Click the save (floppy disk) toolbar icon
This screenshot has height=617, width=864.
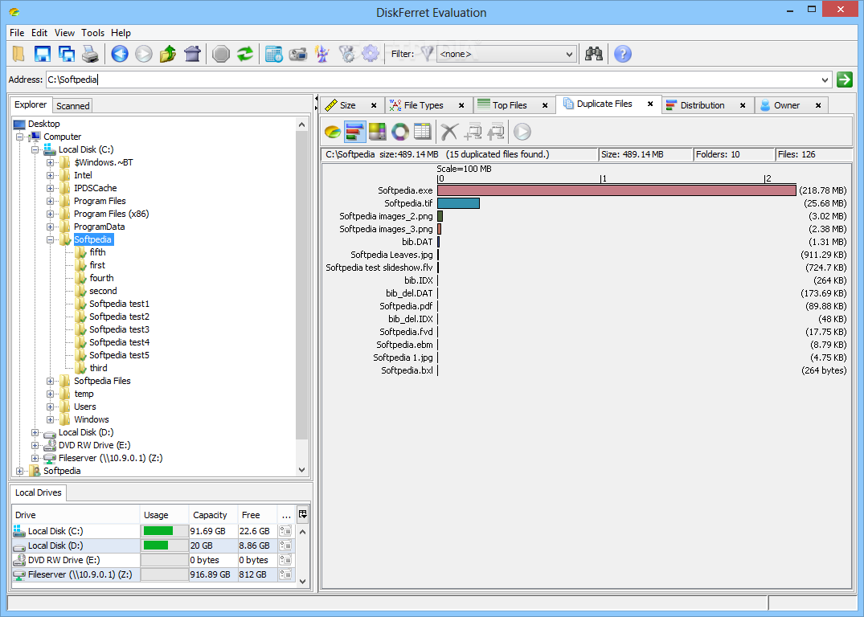click(x=43, y=54)
